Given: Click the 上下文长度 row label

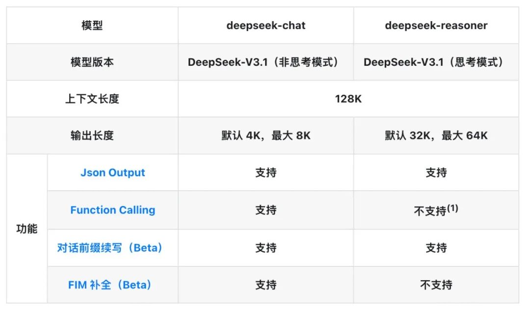Looking at the screenshot, I should click(92, 99).
